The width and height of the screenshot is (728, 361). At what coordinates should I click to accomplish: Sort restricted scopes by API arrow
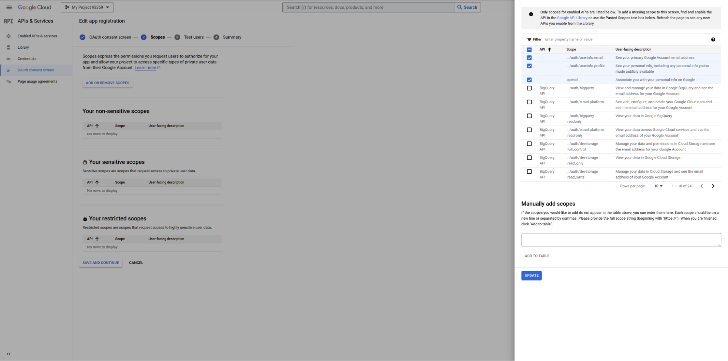click(97, 239)
